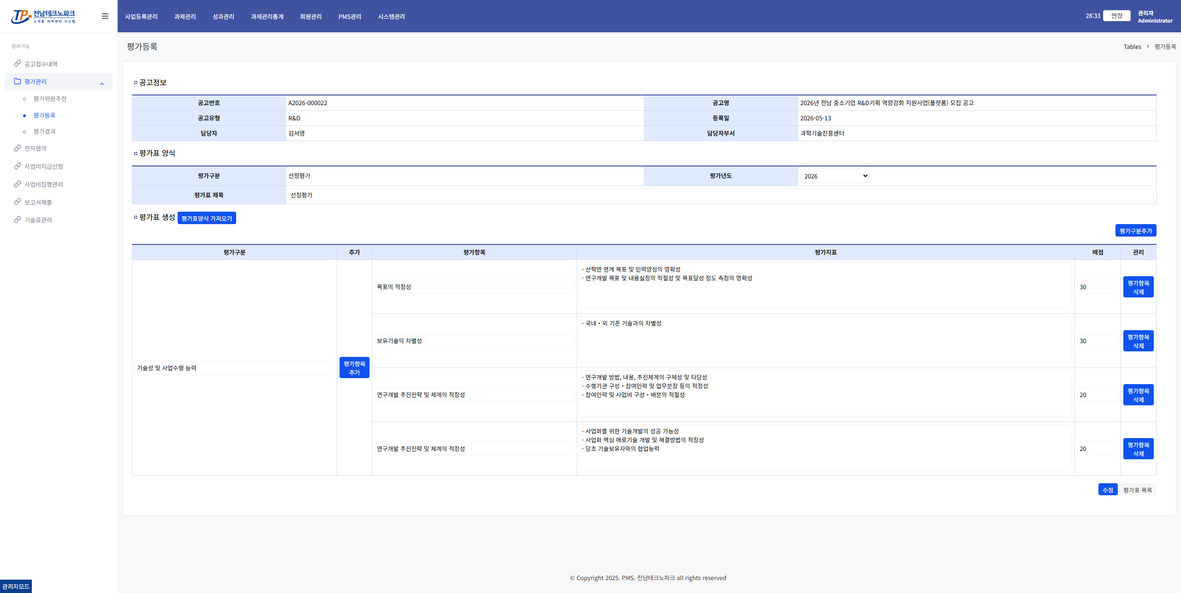Edit the 배점 field of 목표의 적정성
Screen dimensions: 1181x593
tap(1097, 286)
